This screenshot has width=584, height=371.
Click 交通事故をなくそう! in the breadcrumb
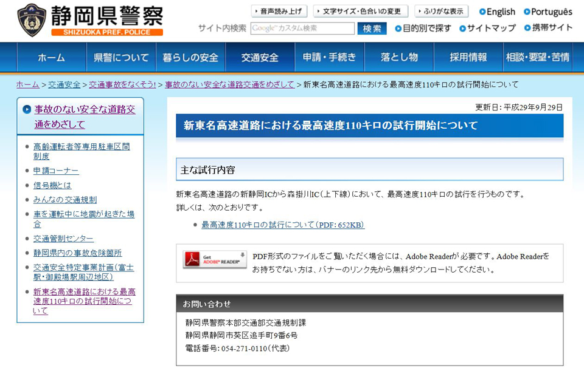coord(122,84)
